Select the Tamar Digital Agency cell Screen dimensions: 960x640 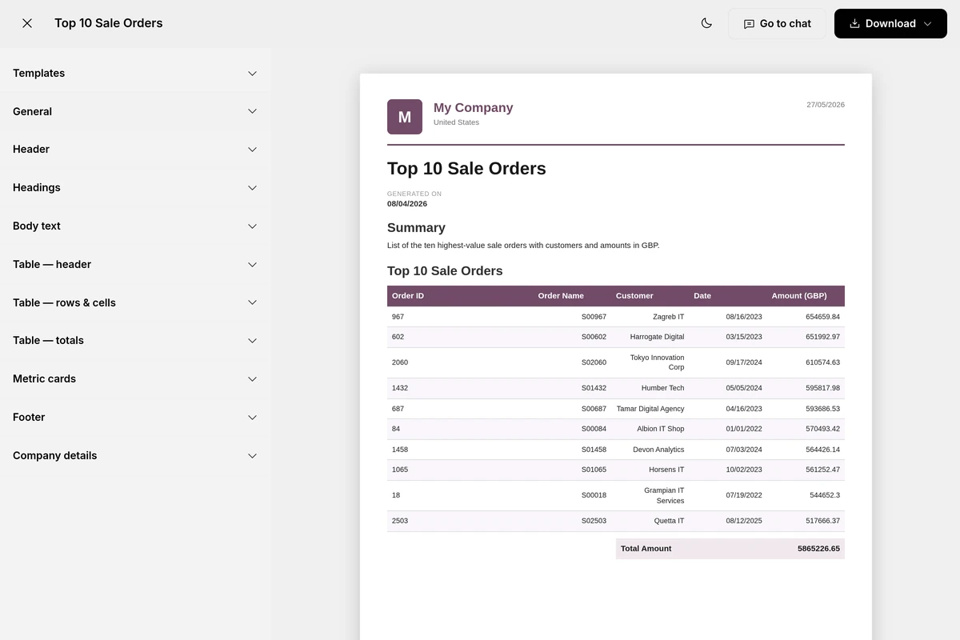[650, 409]
